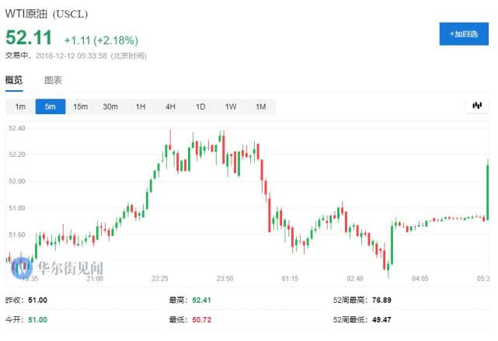
Task: Click the candlestick chart type icon
Action: (x=476, y=106)
